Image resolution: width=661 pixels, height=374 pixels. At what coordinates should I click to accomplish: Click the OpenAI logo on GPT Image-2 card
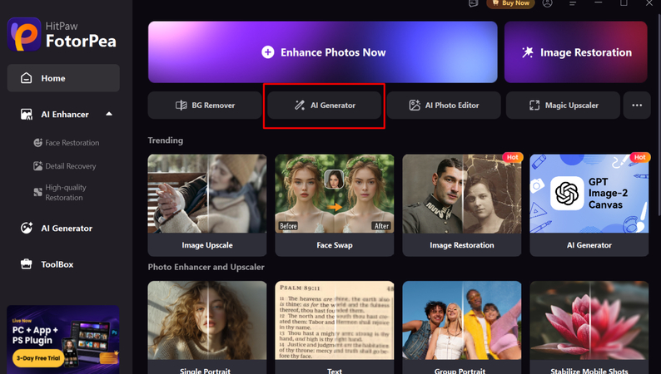(x=567, y=193)
